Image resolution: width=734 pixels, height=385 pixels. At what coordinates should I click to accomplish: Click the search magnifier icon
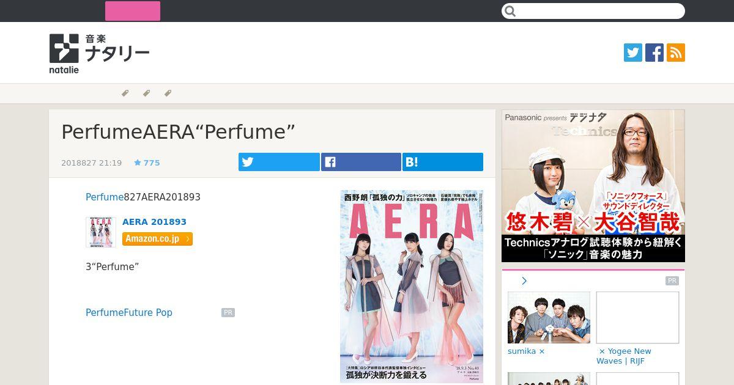(510, 11)
